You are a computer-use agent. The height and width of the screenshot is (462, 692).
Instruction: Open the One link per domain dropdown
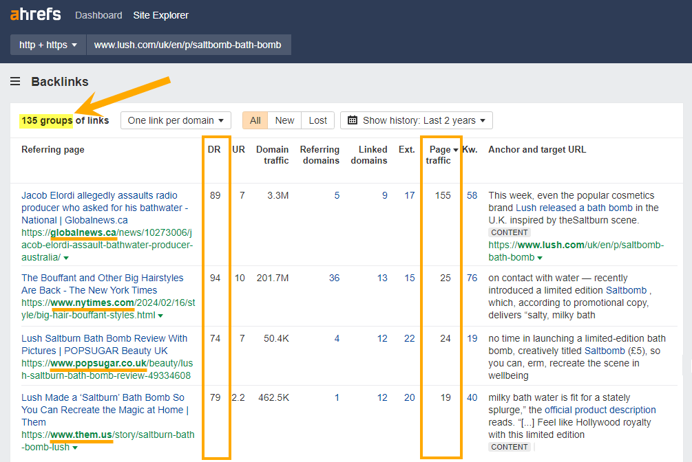[x=176, y=120]
